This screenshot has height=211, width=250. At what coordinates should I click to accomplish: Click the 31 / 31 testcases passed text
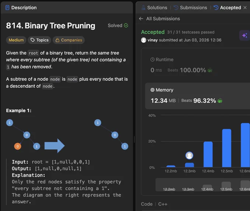coord(191,32)
